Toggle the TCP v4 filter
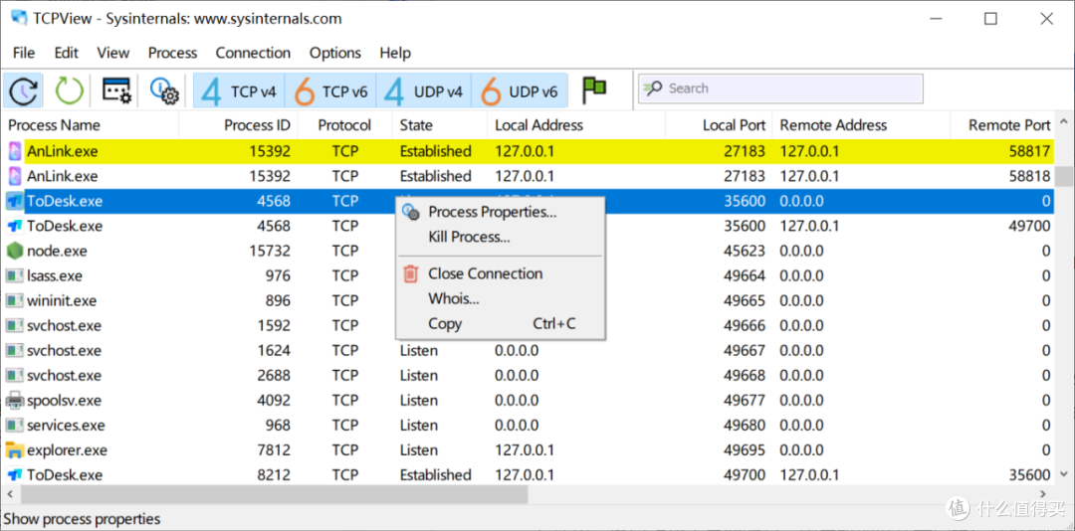Viewport: 1075px width, 531px height. (x=239, y=91)
